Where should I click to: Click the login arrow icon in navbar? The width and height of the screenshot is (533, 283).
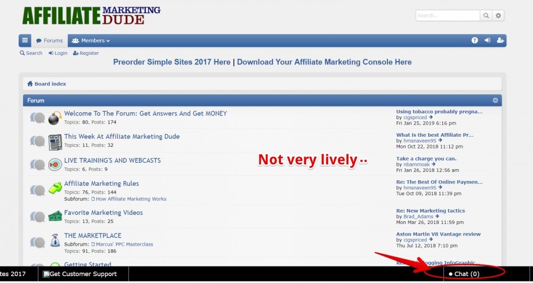pos(487,40)
